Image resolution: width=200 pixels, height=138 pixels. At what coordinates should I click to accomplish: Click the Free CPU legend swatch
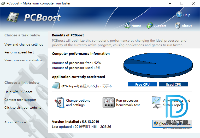click(142, 84)
